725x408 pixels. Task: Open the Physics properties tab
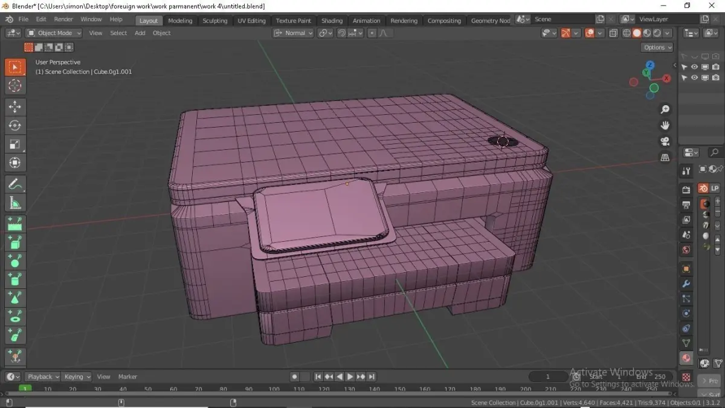coord(686,313)
